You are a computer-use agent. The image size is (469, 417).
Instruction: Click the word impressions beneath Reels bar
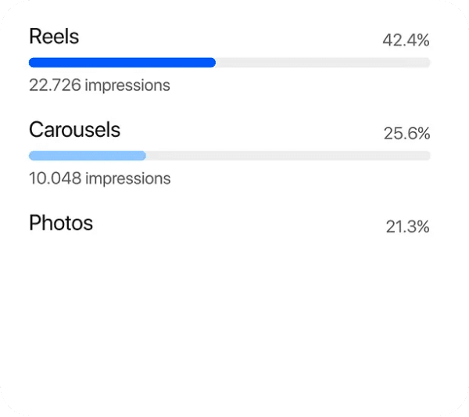(x=127, y=85)
